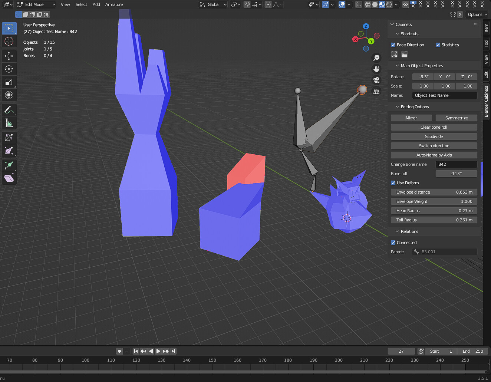Jump to the timeline's end frame
The image size is (491, 382).
coord(173,351)
